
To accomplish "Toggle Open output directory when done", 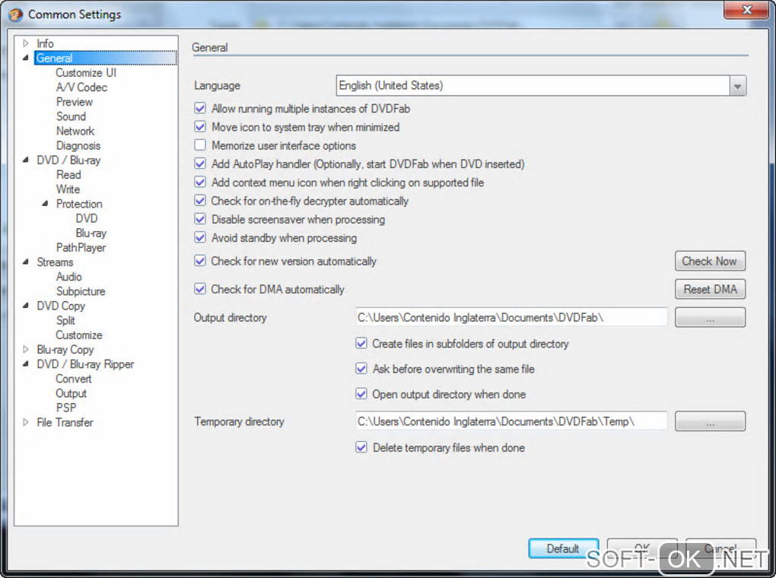I will point(361,394).
